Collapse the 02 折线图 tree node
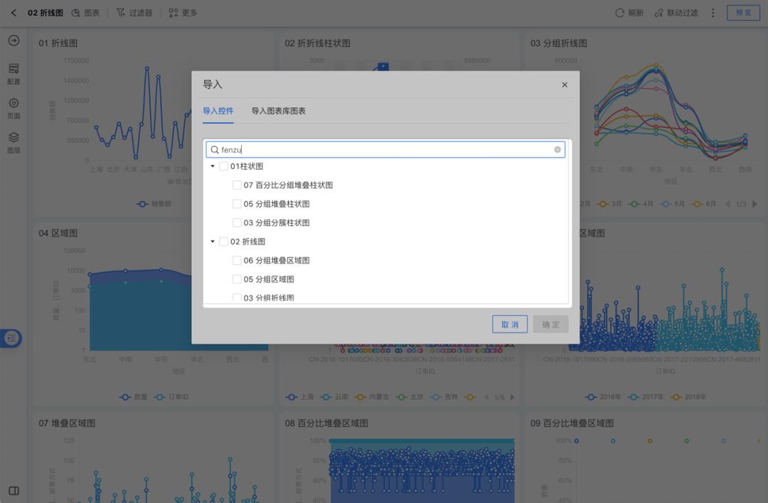 click(x=212, y=241)
